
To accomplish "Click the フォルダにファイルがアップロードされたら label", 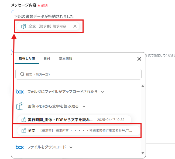I will click(63, 92).
